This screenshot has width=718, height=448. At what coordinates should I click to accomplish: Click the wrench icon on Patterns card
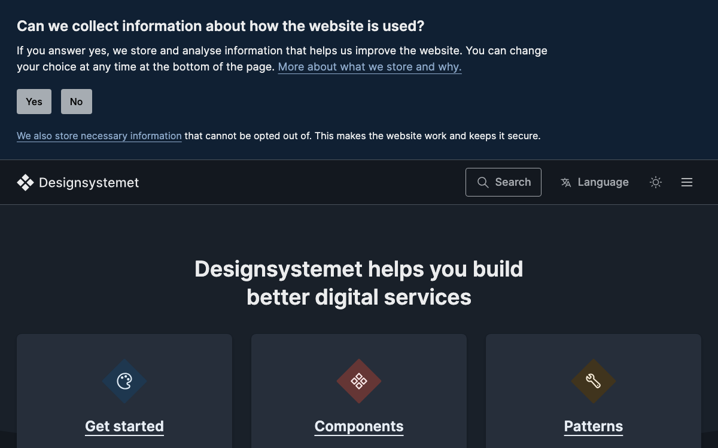point(594,381)
